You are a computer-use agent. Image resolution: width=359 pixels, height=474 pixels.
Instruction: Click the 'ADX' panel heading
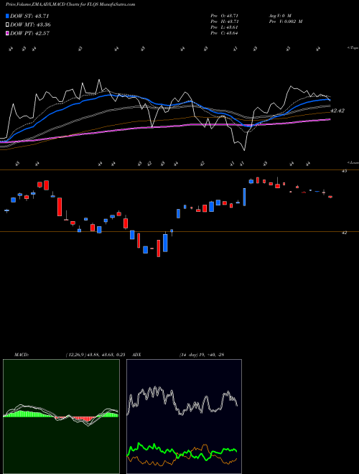coord(137,355)
